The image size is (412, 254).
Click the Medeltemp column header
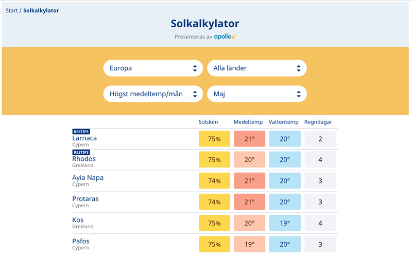click(248, 122)
